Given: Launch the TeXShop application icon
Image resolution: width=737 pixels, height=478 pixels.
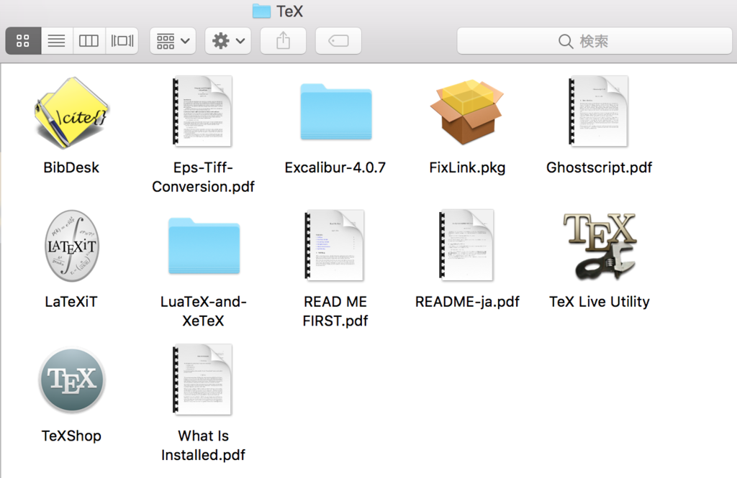Looking at the screenshot, I should pyautogui.click(x=72, y=380).
